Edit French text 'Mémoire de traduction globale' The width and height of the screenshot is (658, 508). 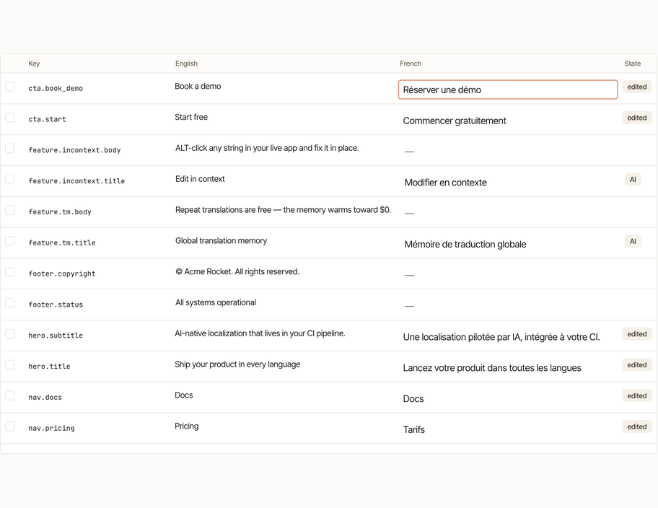click(465, 245)
